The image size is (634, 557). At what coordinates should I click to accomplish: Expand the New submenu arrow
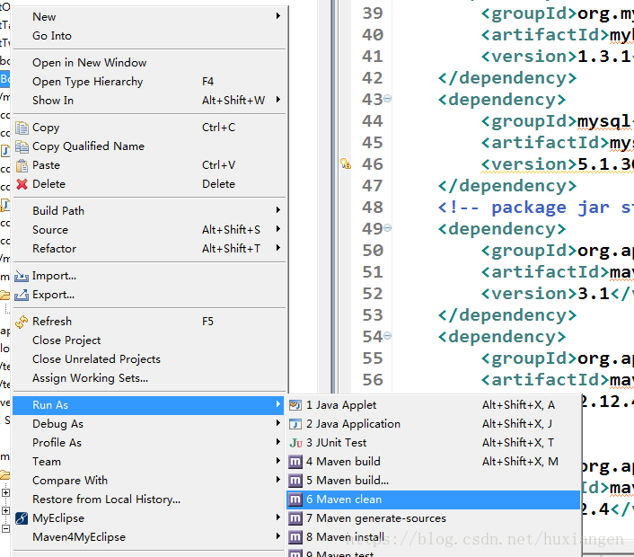pos(278,16)
